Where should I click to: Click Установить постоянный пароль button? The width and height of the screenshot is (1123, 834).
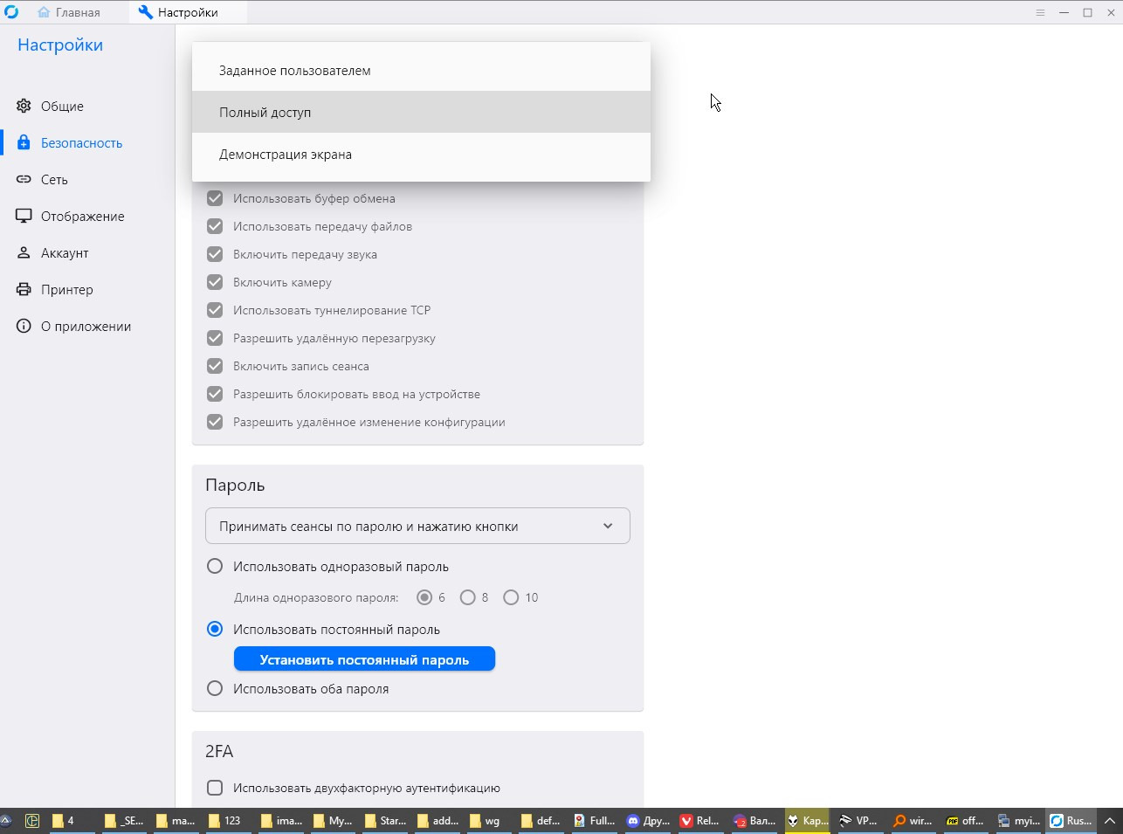pos(364,659)
